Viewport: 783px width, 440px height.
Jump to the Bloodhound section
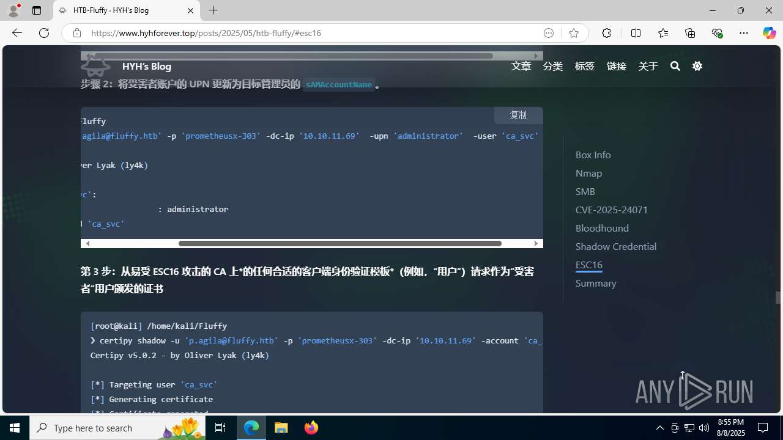(602, 228)
